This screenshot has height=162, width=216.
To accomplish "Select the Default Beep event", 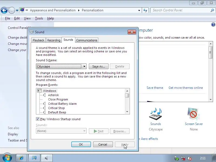I will pos(57,112).
